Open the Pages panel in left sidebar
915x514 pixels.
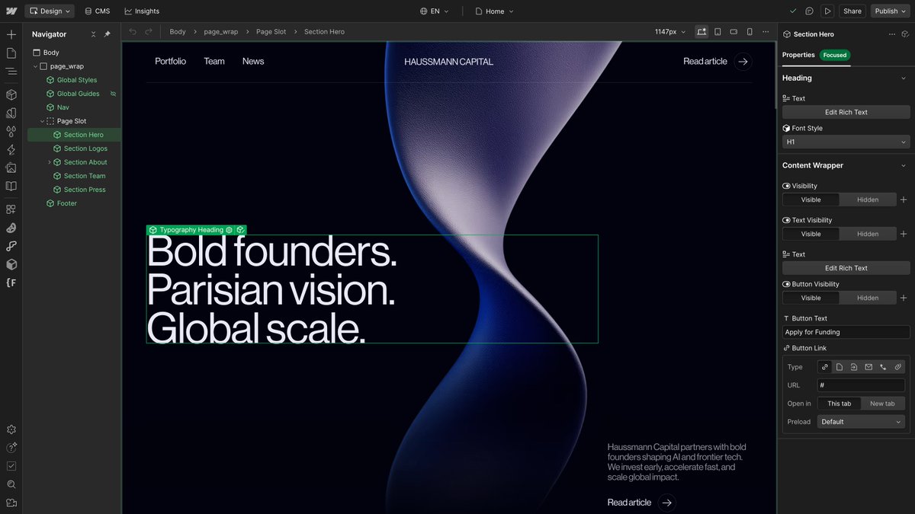click(x=11, y=53)
